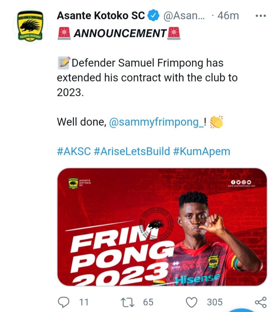Open the reply speech bubble icon
The width and height of the screenshot is (280, 312).
pos(64,302)
